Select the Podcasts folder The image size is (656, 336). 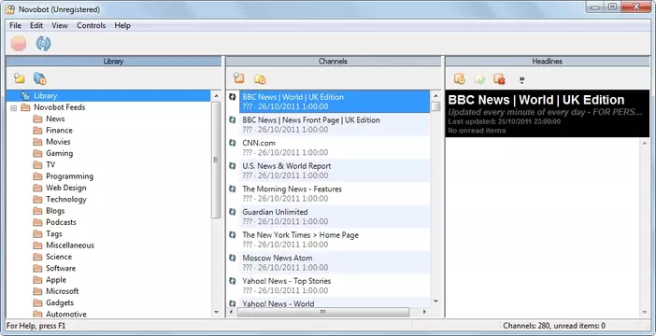click(x=61, y=222)
